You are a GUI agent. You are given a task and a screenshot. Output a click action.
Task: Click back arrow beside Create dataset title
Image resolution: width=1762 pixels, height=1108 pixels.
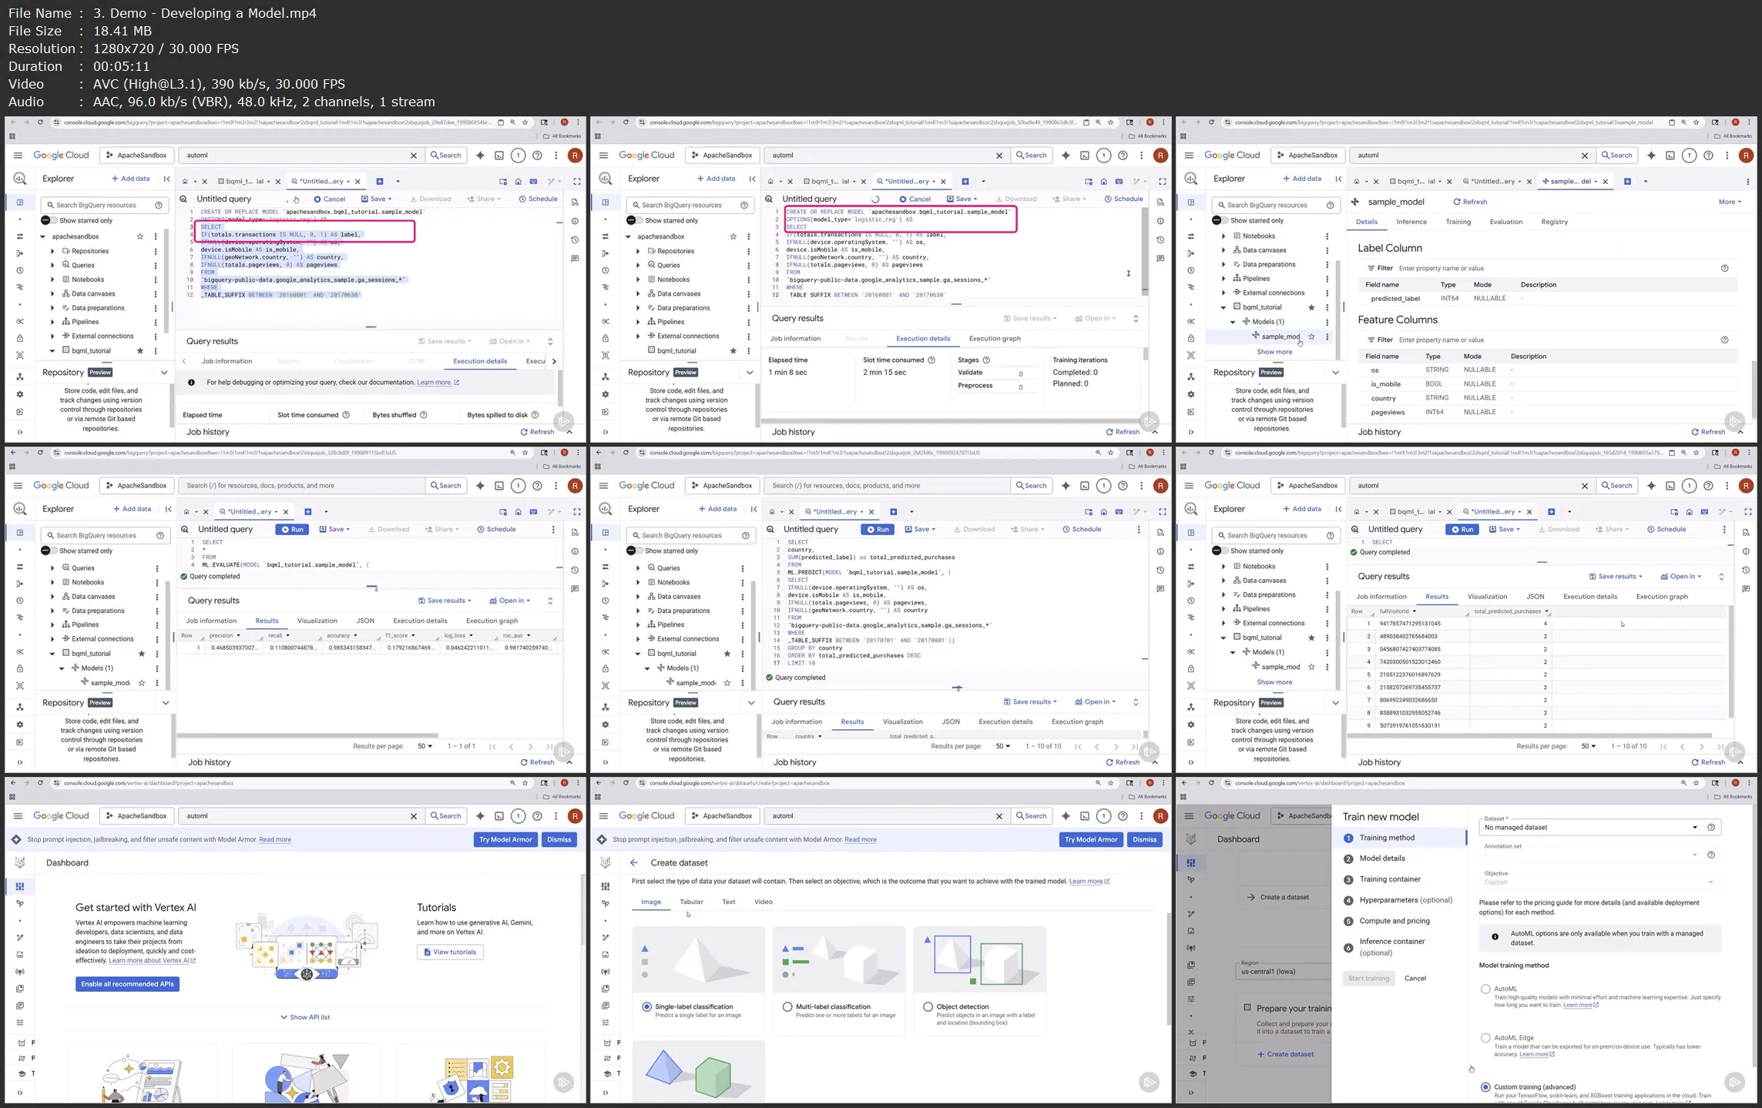click(634, 863)
